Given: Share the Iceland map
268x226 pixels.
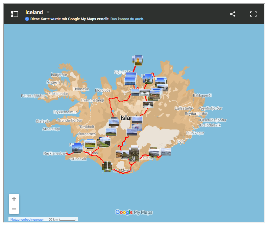Looking at the screenshot, I should 233,14.
